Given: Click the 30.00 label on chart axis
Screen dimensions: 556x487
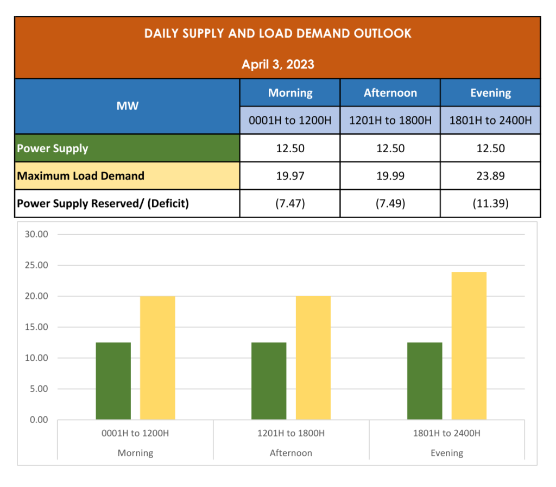Looking at the screenshot, I should click(x=37, y=234).
